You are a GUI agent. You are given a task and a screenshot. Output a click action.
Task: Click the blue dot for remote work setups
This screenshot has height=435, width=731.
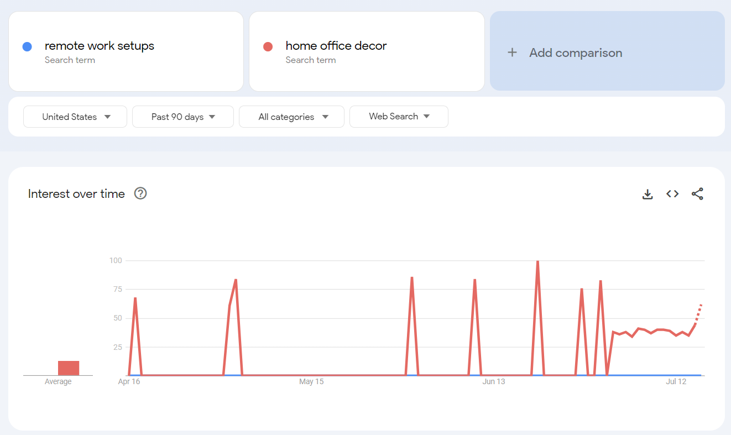27,47
